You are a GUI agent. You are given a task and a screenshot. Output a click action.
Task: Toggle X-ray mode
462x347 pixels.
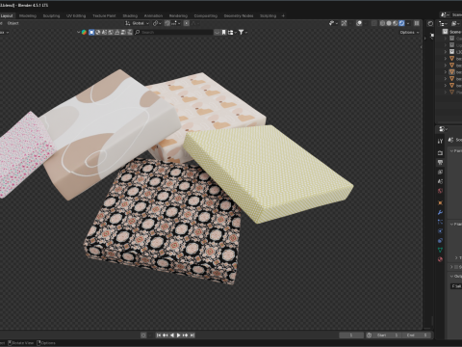374,23
